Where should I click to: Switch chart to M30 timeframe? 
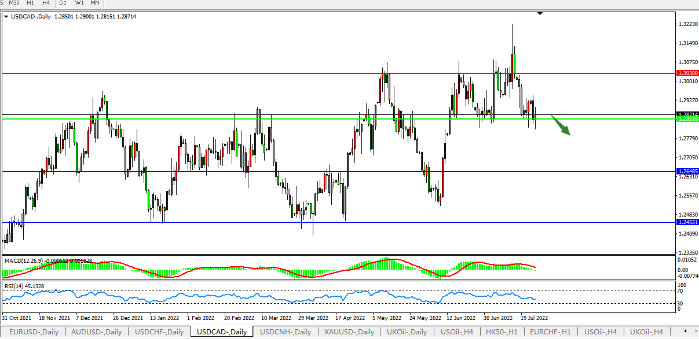(x=14, y=3)
